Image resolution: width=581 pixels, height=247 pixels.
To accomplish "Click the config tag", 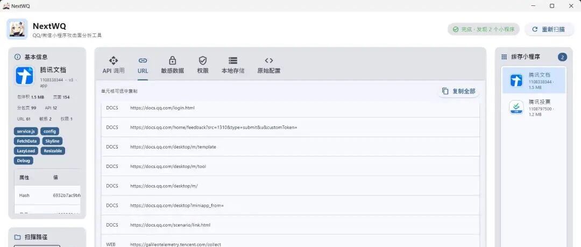I will click(x=49, y=131).
